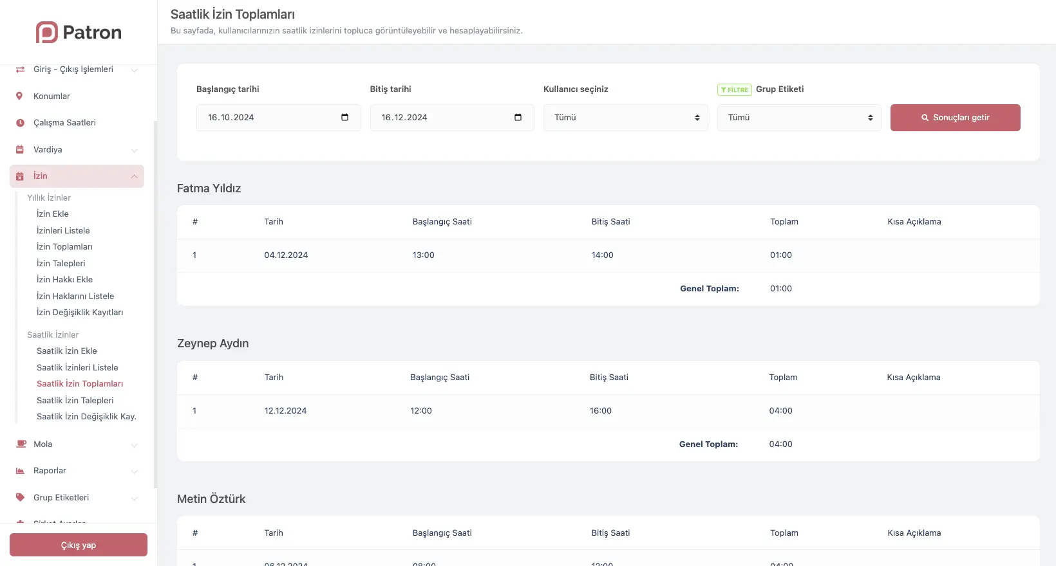
Task: Collapse the İzin menu section
Action: point(134,176)
